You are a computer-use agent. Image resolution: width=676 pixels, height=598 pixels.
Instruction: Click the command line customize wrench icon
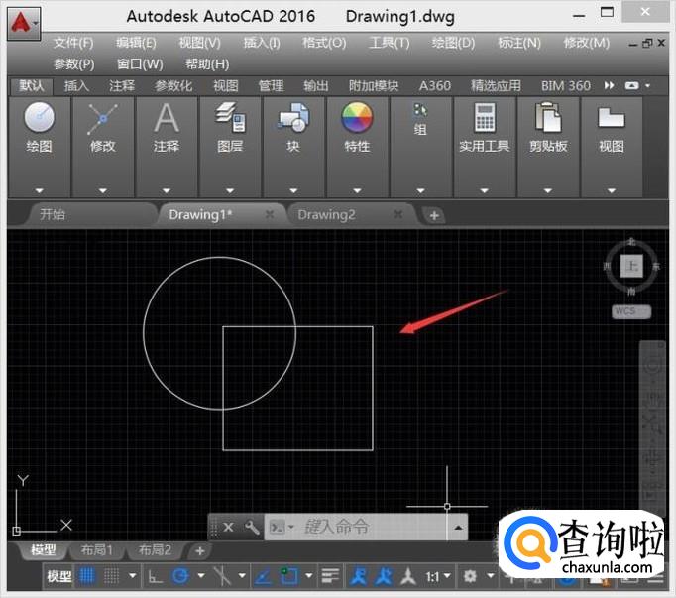pos(252,527)
